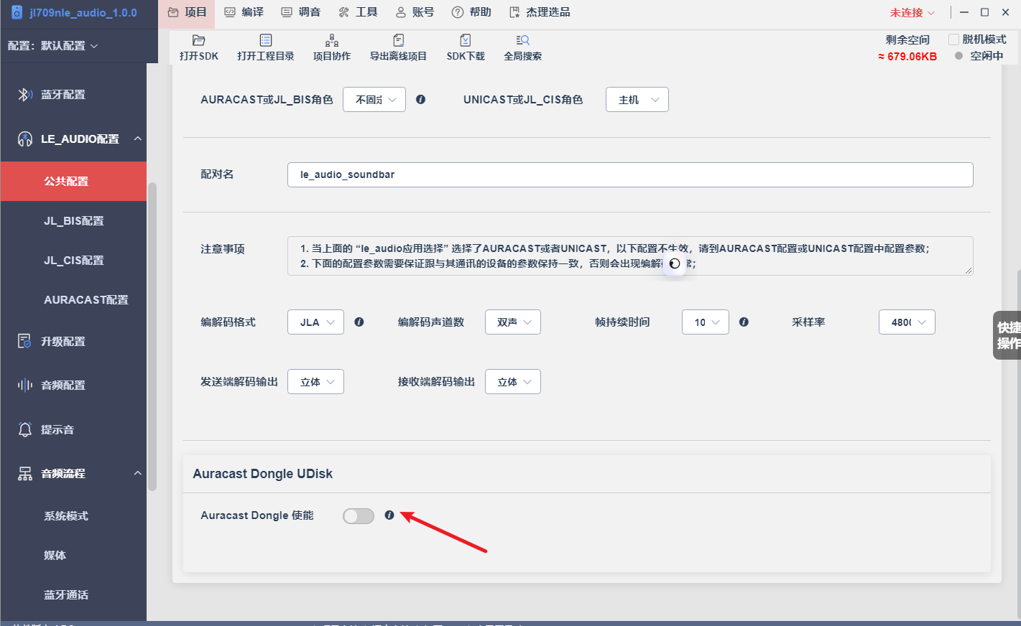Open the 采样率 dropdown
This screenshot has width=1021, height=626.
[907, 322]
